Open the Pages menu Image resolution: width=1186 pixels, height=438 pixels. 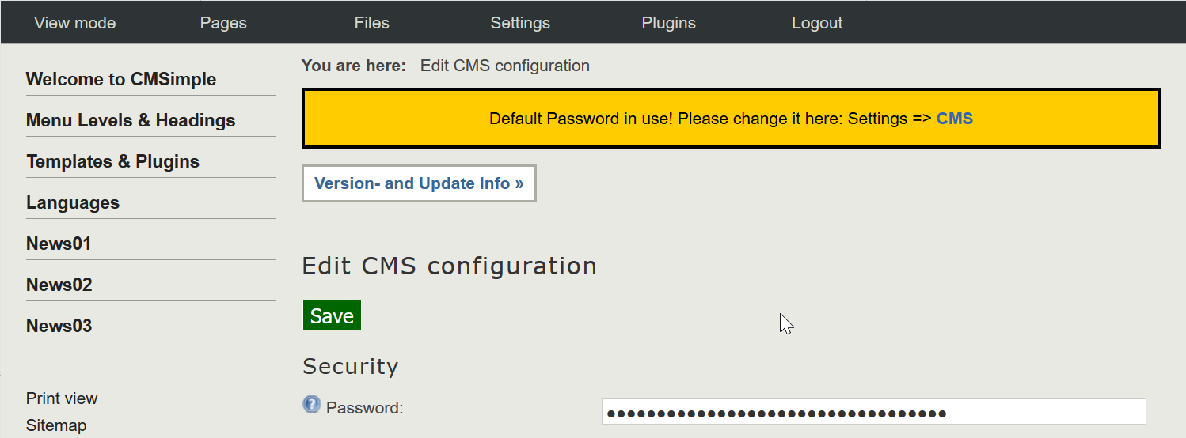[x=223, y=23]
